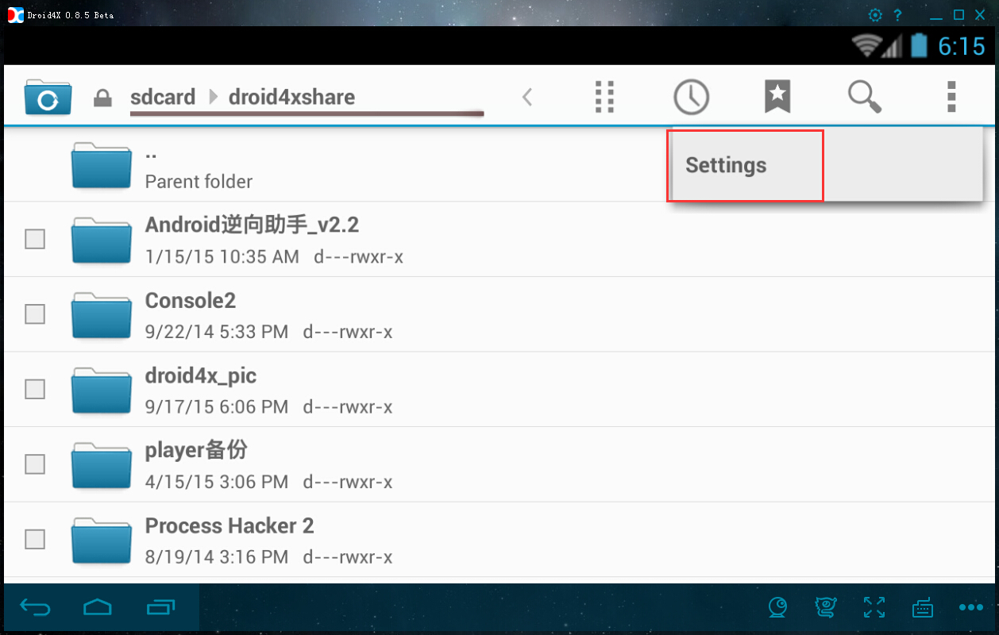Image resolution: width=999 pixels, height=635 pixels.
Task: Tick checkbox for Android逆向助手_v2.2 folder
Action: pos(35,239)
